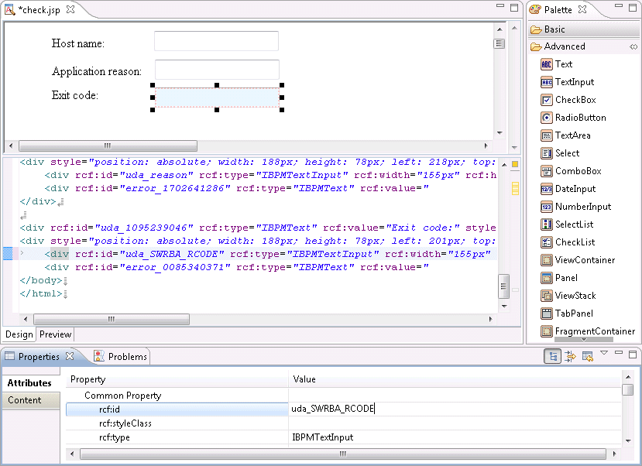Close the Properties view
Viewport: 642px width, 466px height.
70,356
